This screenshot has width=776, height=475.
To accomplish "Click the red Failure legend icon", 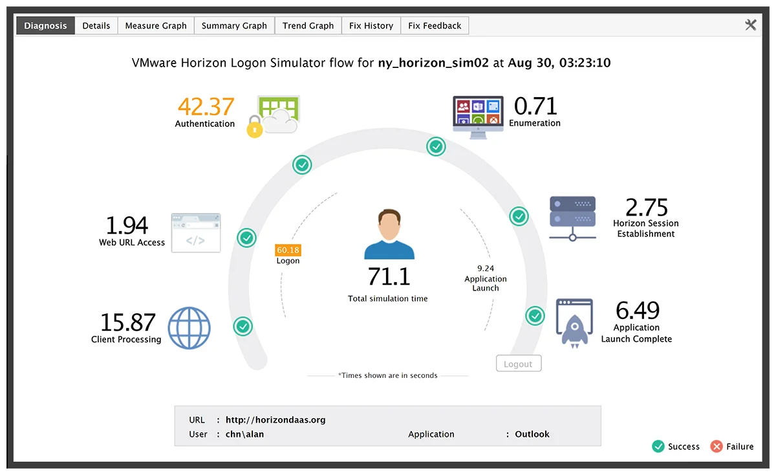I will (x=716, y=447).
